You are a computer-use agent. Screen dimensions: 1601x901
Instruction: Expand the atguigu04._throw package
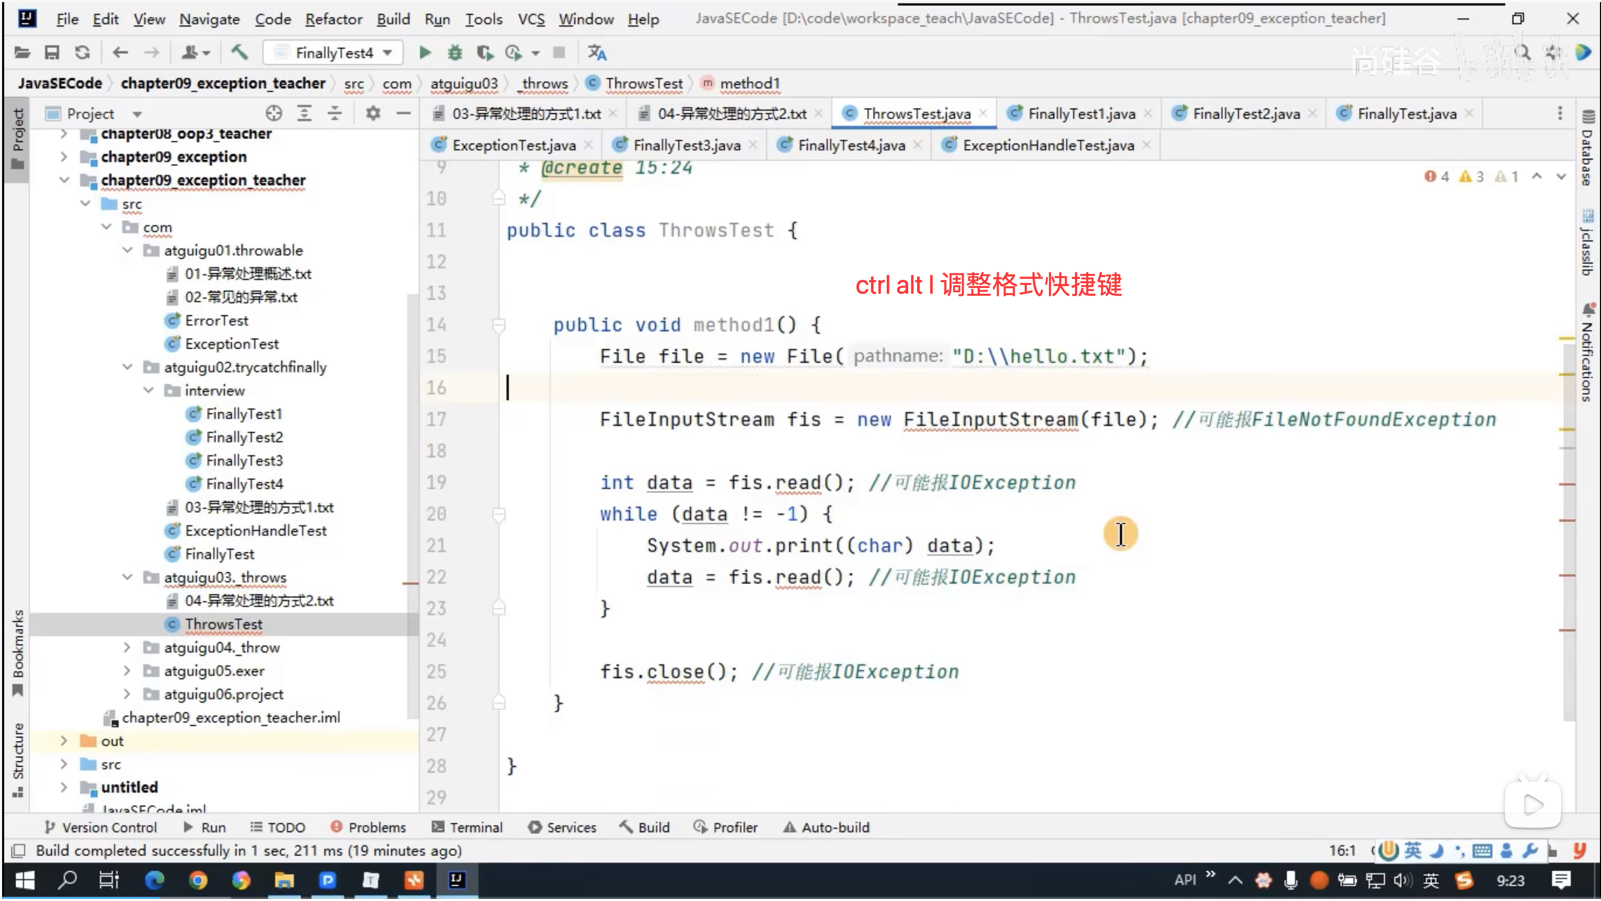tap(127, 648)
